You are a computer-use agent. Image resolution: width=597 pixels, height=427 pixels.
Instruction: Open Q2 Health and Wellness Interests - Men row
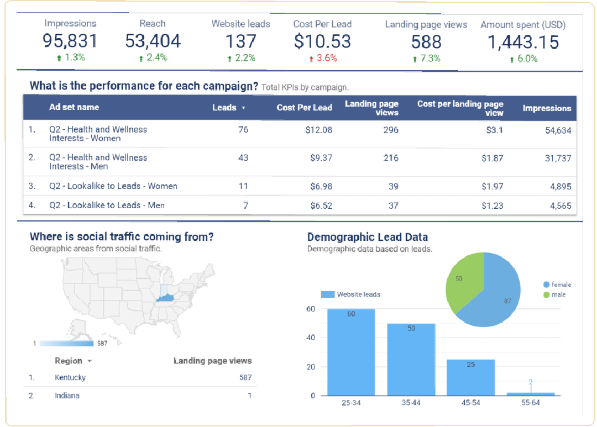click(98, 162)
